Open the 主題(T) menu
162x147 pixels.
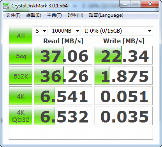pyautogui.click(x=54, y=15)
